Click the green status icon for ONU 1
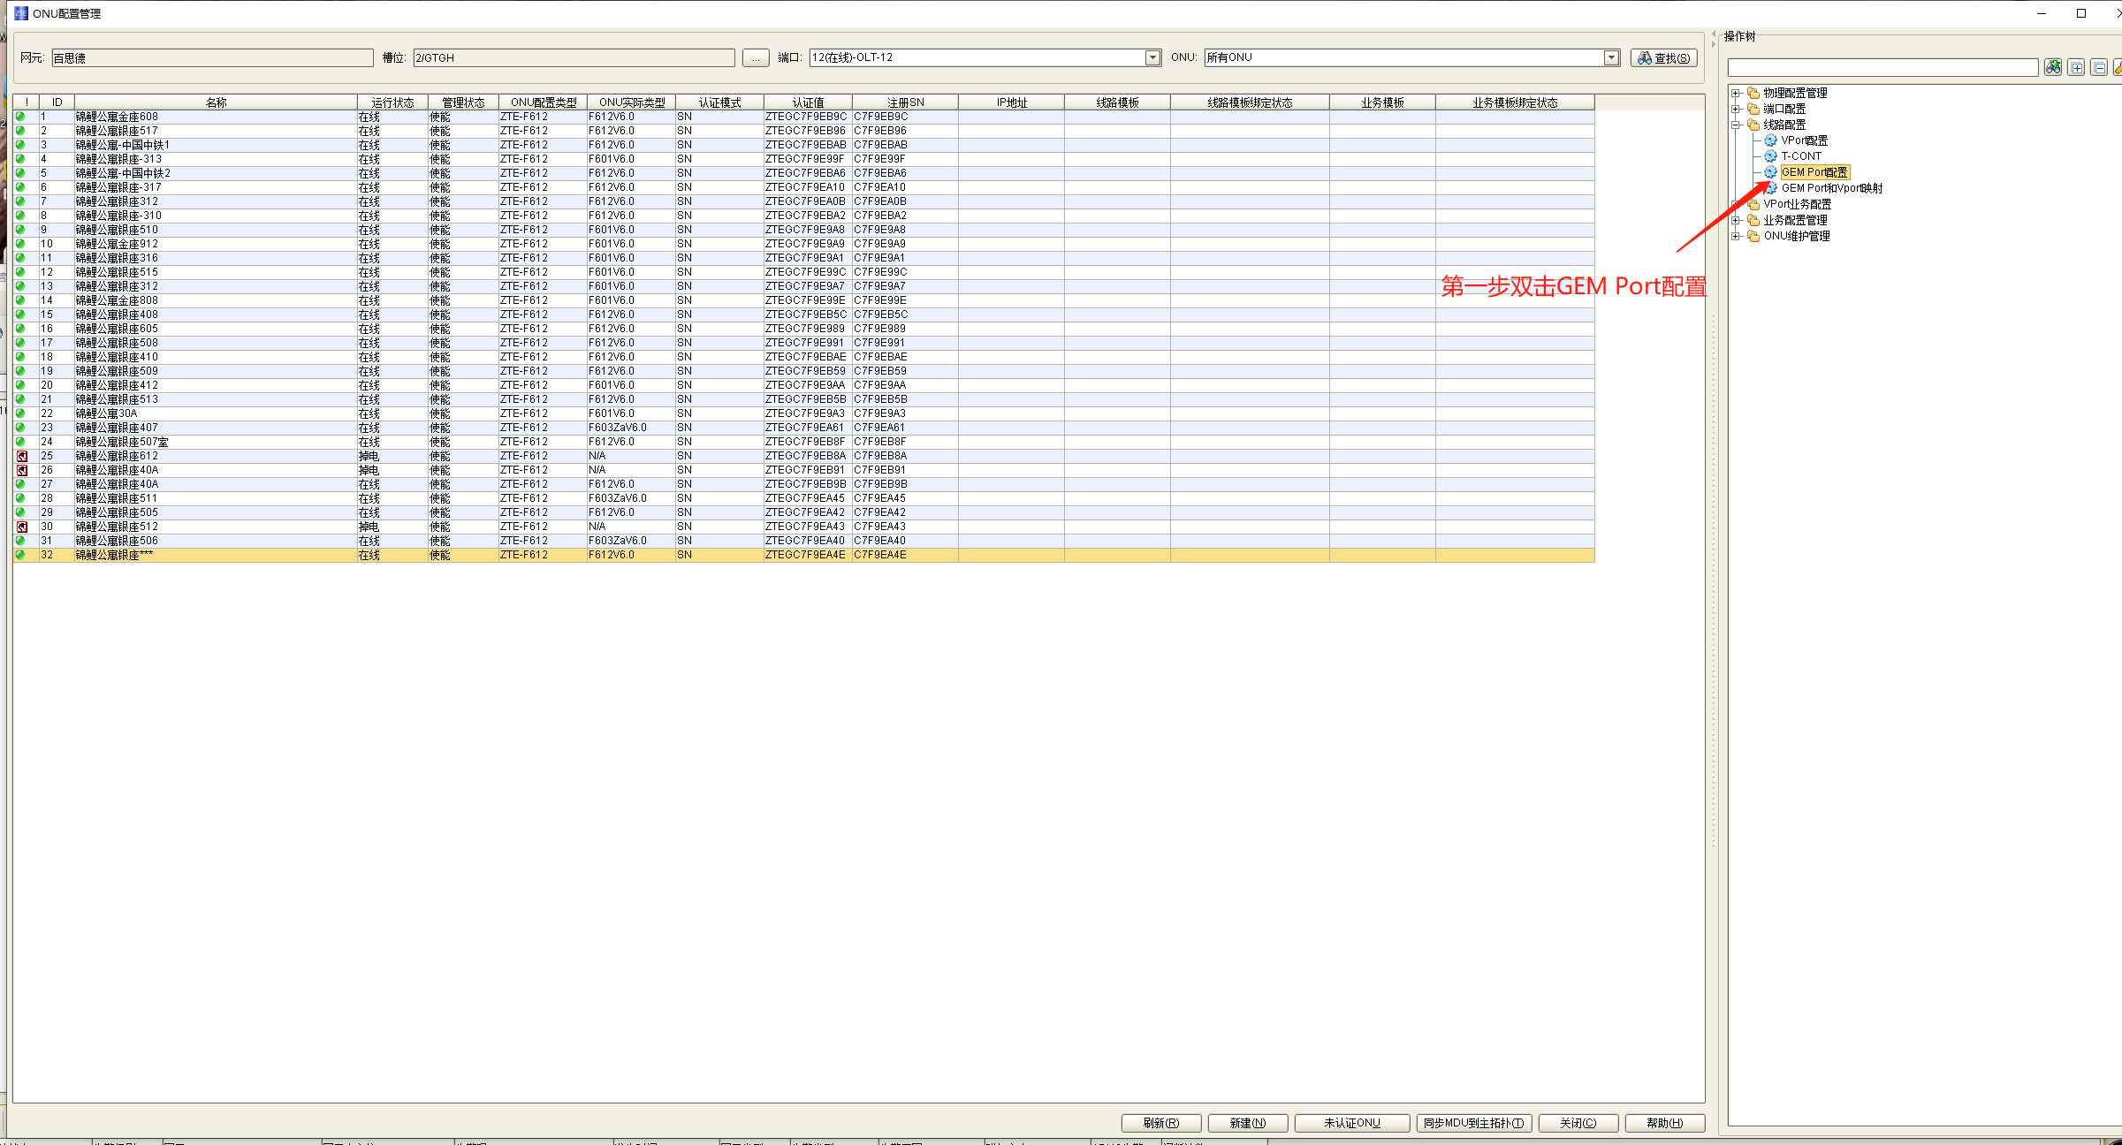Viewport: 2122px width, 1145px height. [x=20, y=117]
